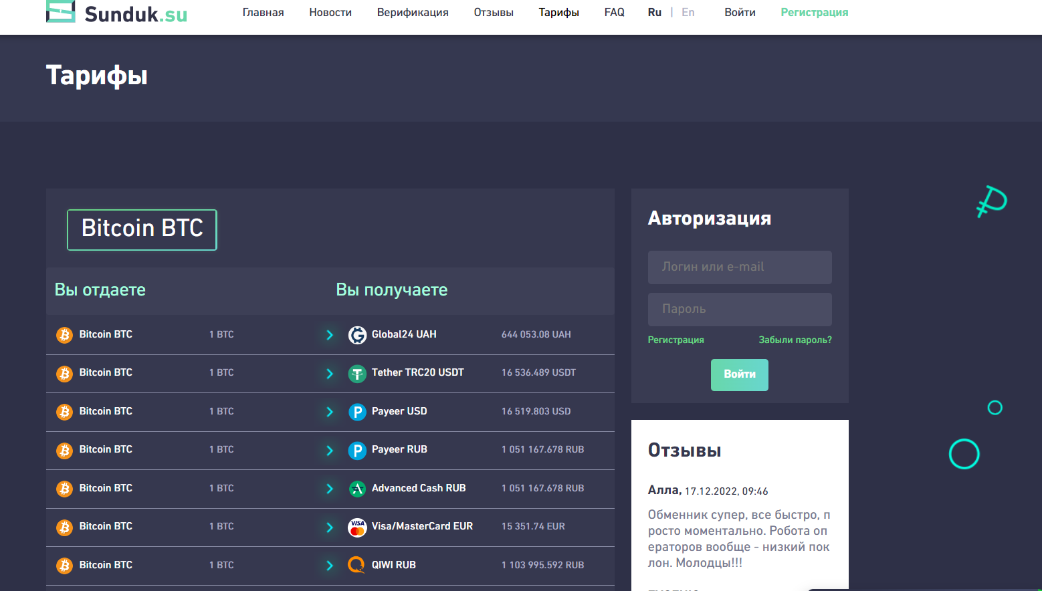Click arrow chevron in Tether TRC20 row
This screenshot has height=591, width=1042.
tap(330, 373)
